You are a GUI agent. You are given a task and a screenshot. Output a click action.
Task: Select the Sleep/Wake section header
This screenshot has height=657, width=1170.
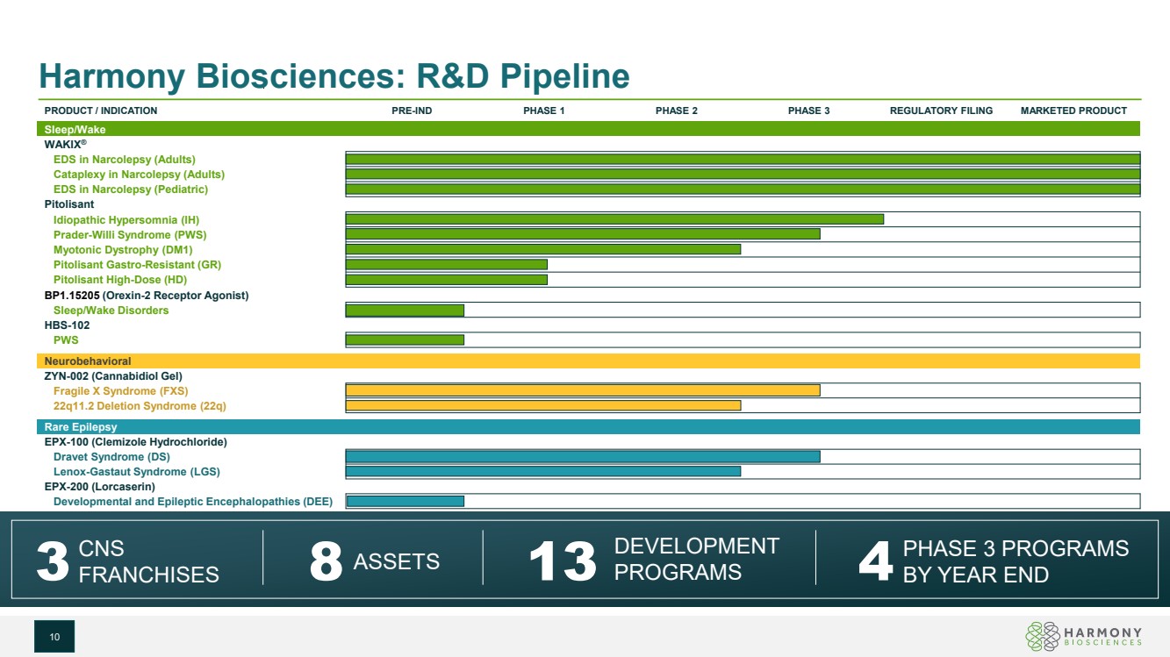75,129
